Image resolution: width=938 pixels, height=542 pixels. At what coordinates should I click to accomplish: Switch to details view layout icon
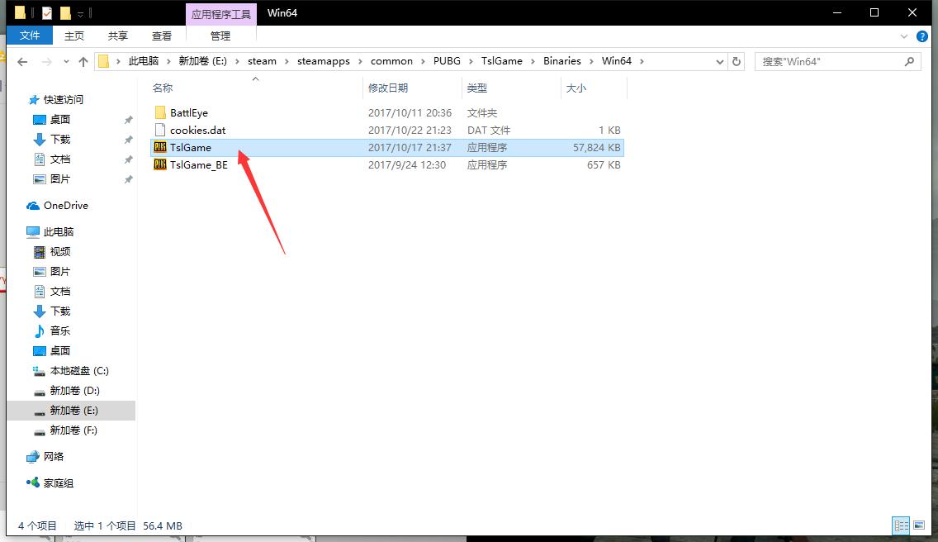[x=901, y=525]
